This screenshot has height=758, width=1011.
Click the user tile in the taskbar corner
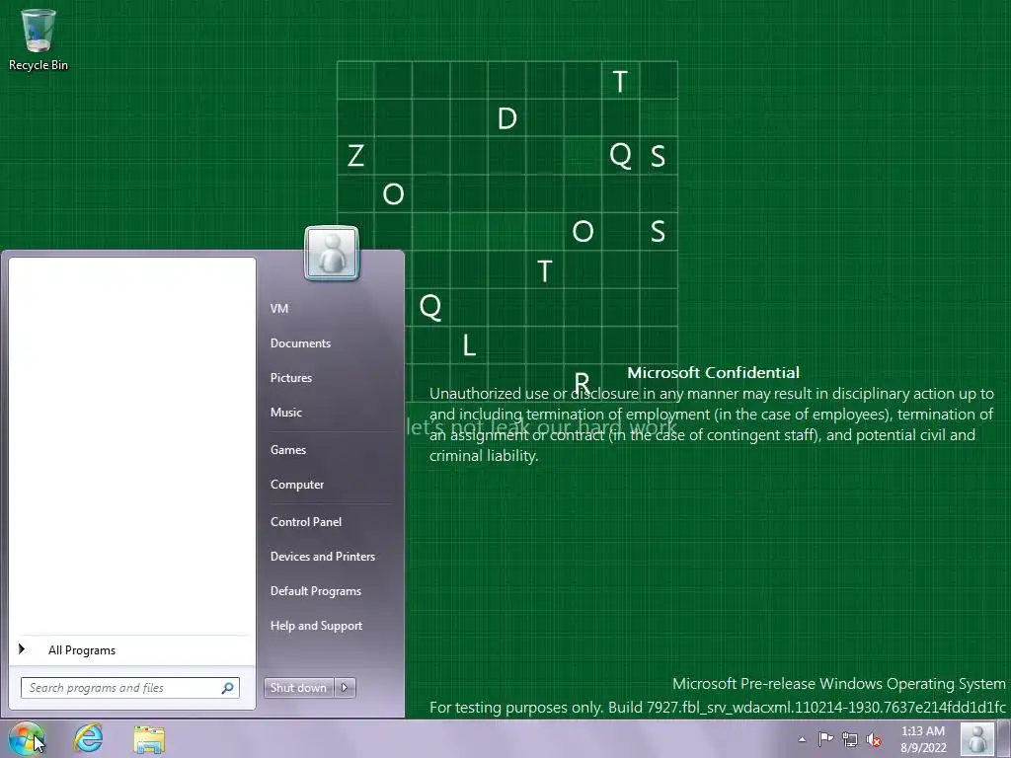tap(977, 738)
